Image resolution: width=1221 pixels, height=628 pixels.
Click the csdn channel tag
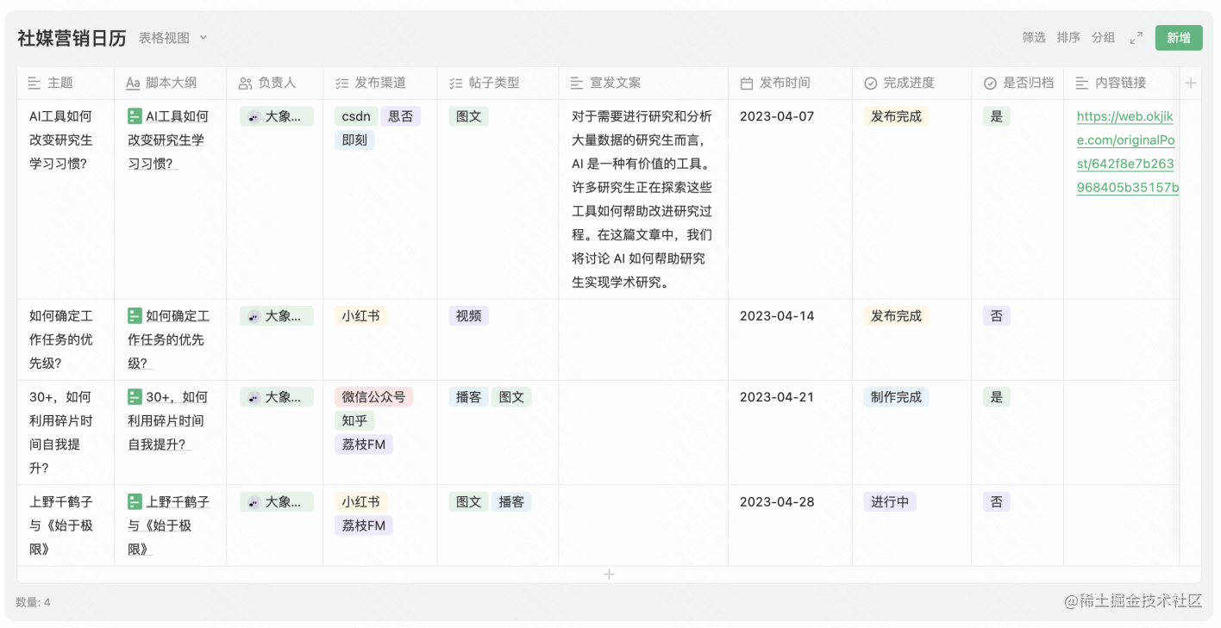(x=355, y=116)
